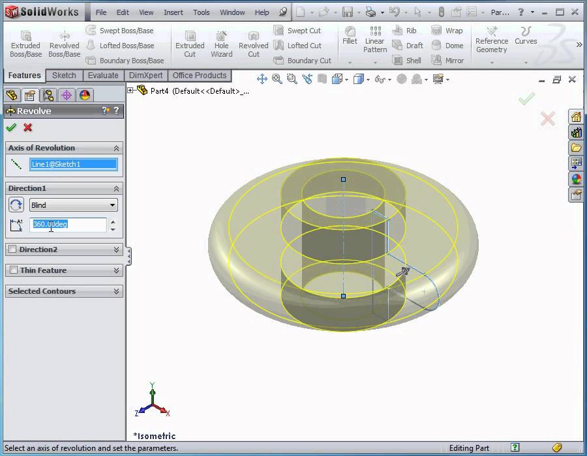Reverse revolve direction button

tap(16, 205)
